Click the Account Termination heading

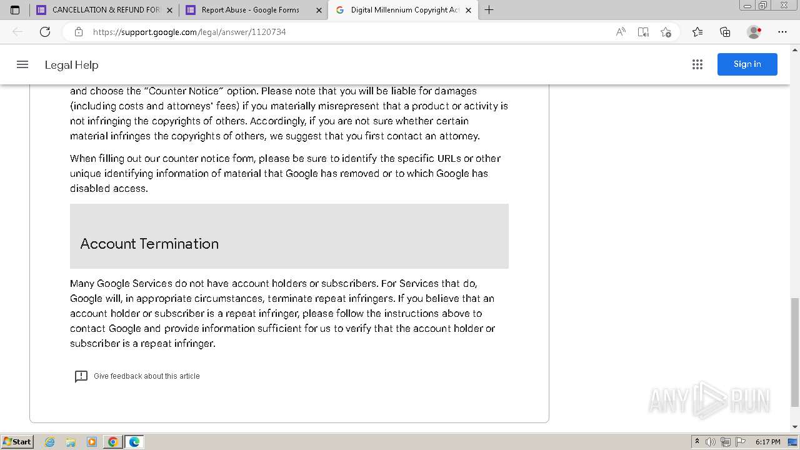(x=149, y=244)
